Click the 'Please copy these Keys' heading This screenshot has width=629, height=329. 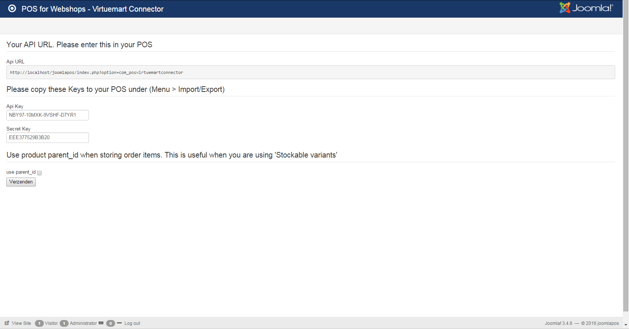116,89
